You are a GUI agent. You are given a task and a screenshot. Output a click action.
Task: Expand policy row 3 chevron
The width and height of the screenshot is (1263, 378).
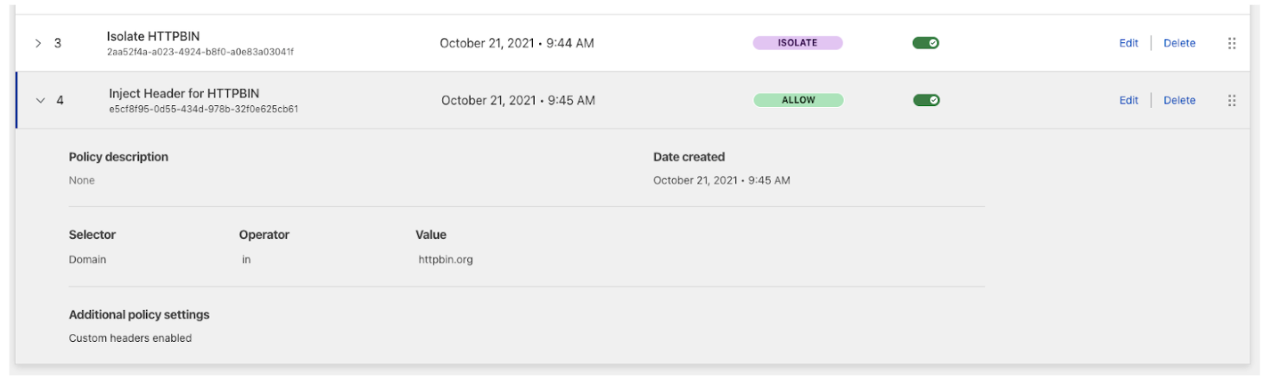(38, 43)
